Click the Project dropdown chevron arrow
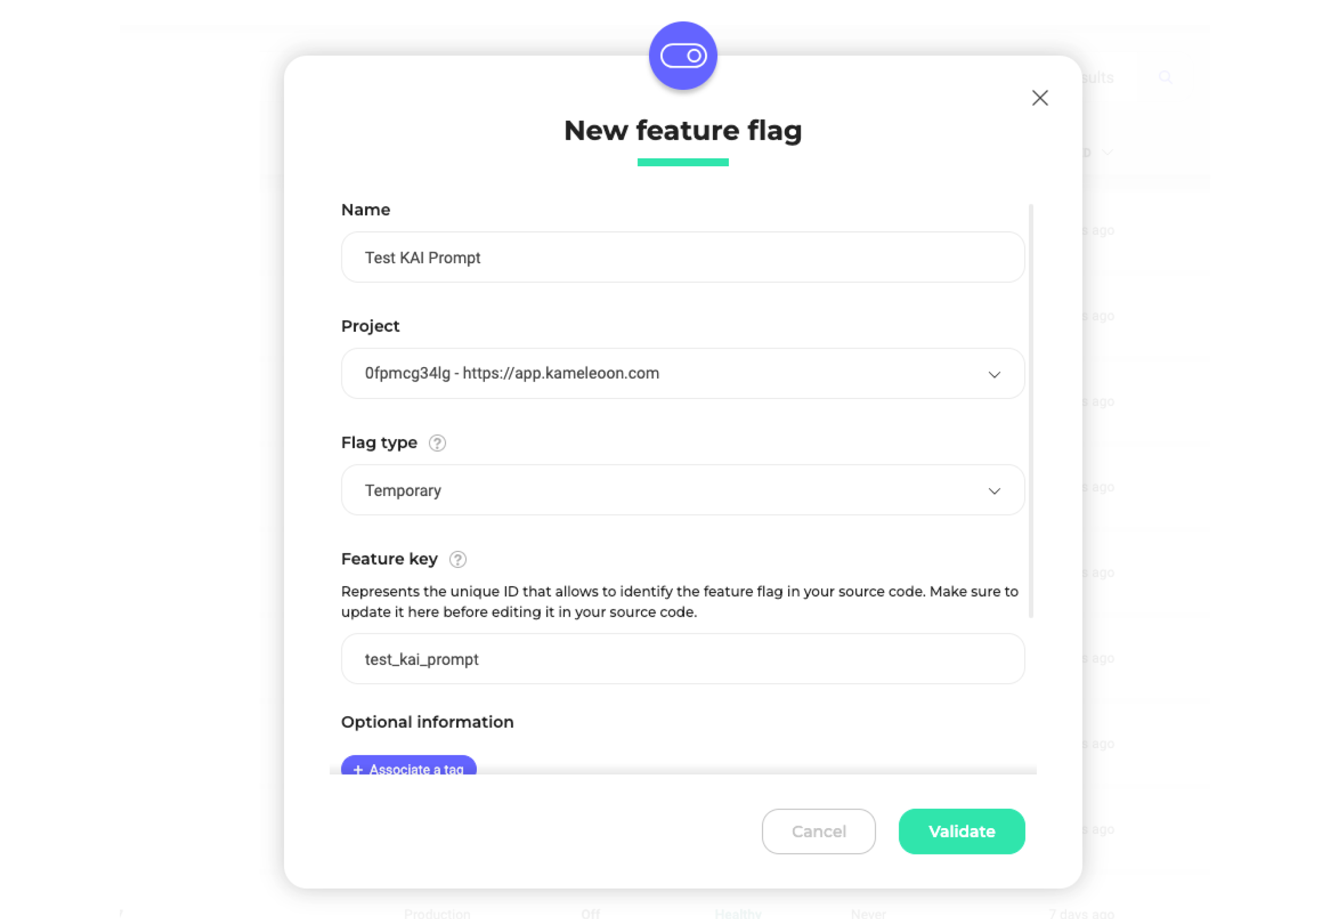This screenshot has width=1328, height=919. tap(995, 375)
